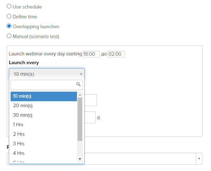Collapse the Launch every dropdown arrow
The image size is (211, 171).
pyautogui.click(x=81, y=74)
